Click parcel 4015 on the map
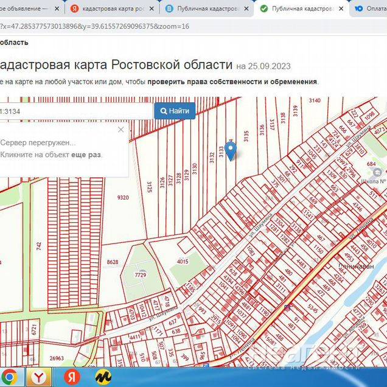The width and height of the screenshot is (387, 387). pos(183,262)
